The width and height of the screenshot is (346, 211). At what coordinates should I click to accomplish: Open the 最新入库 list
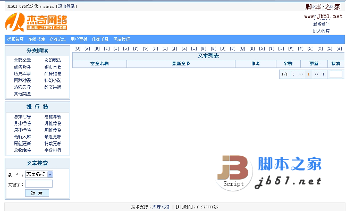pyautogui.click(x=22, y=137)
